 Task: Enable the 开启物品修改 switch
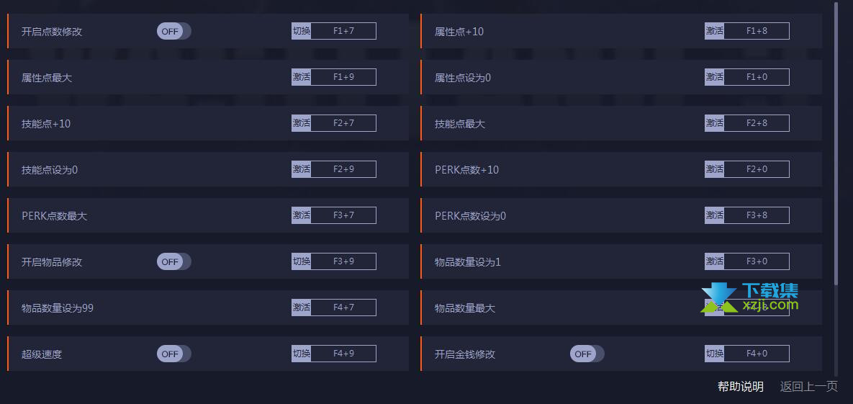[x=173, y=261]
